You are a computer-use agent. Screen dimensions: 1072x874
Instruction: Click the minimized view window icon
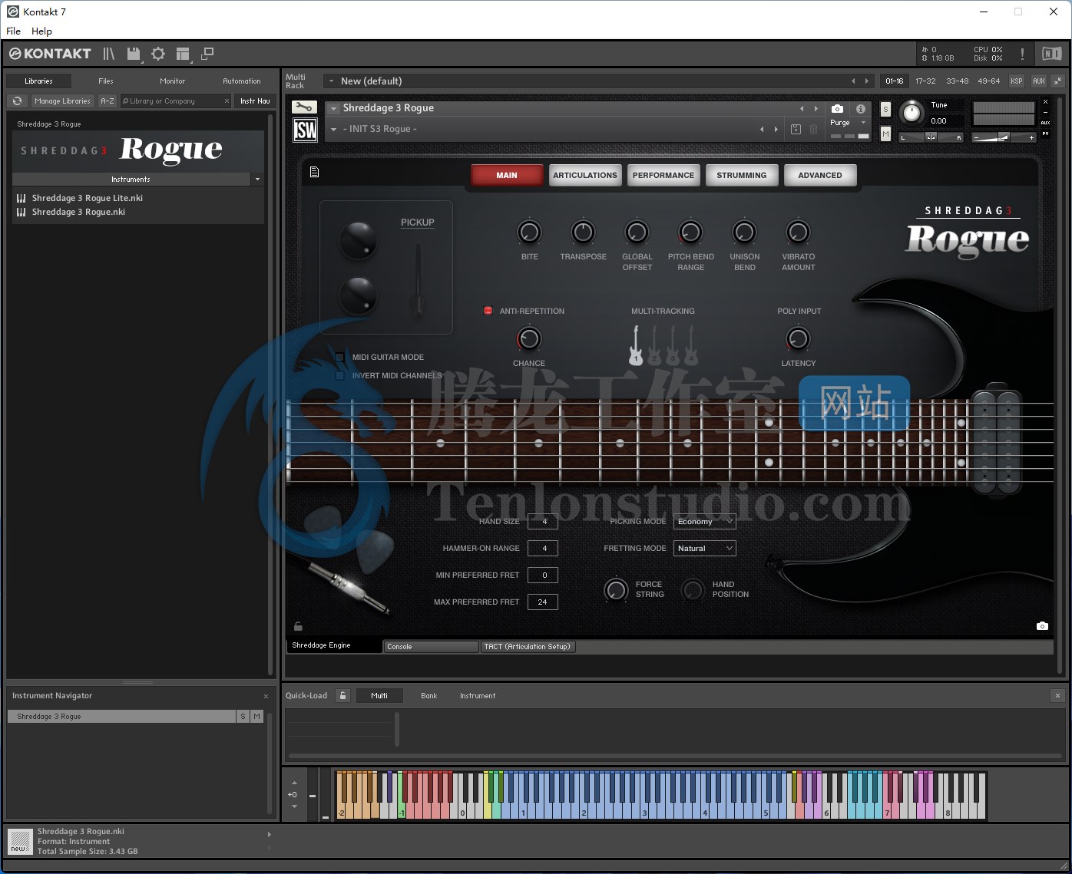point(207,54)
